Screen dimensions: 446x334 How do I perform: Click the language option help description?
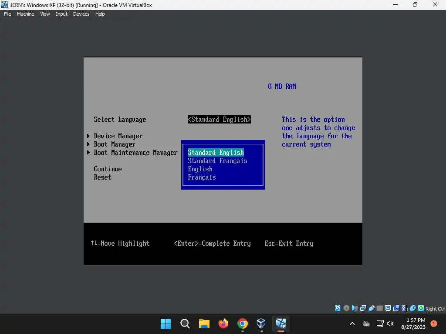pyautogui.click(x=318, y=132)
